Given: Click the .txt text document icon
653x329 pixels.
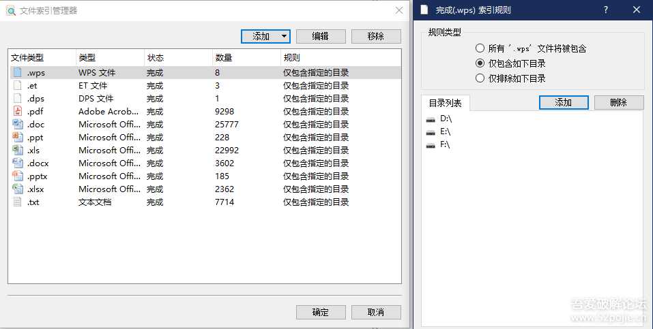Looking at the screenshot, I should [18, 202].
